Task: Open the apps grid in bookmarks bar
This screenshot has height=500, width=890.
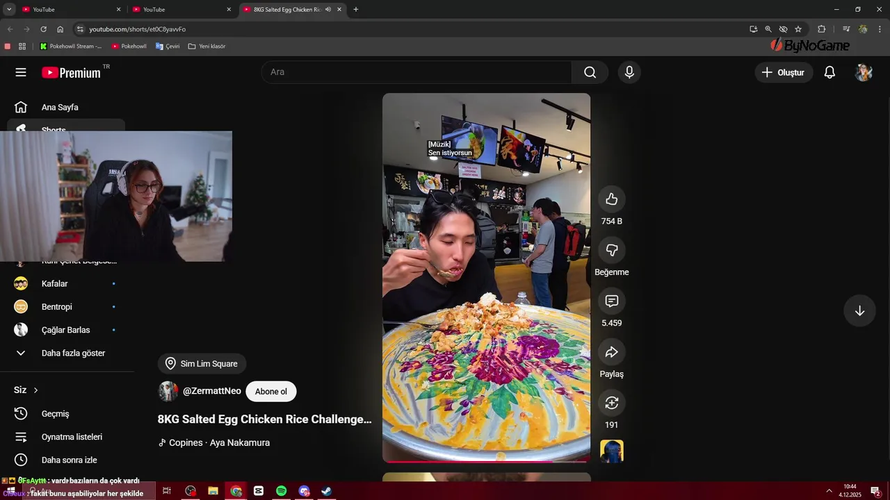Action: click(x=22, y=47)
